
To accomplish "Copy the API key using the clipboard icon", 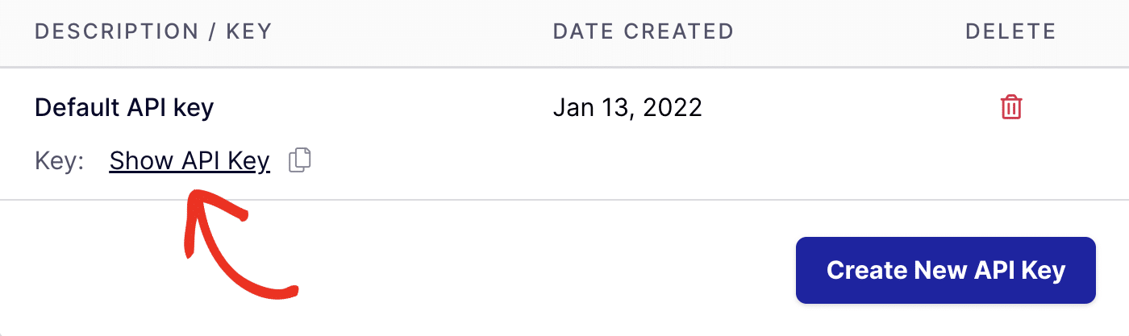I will (x=300, y=160).
